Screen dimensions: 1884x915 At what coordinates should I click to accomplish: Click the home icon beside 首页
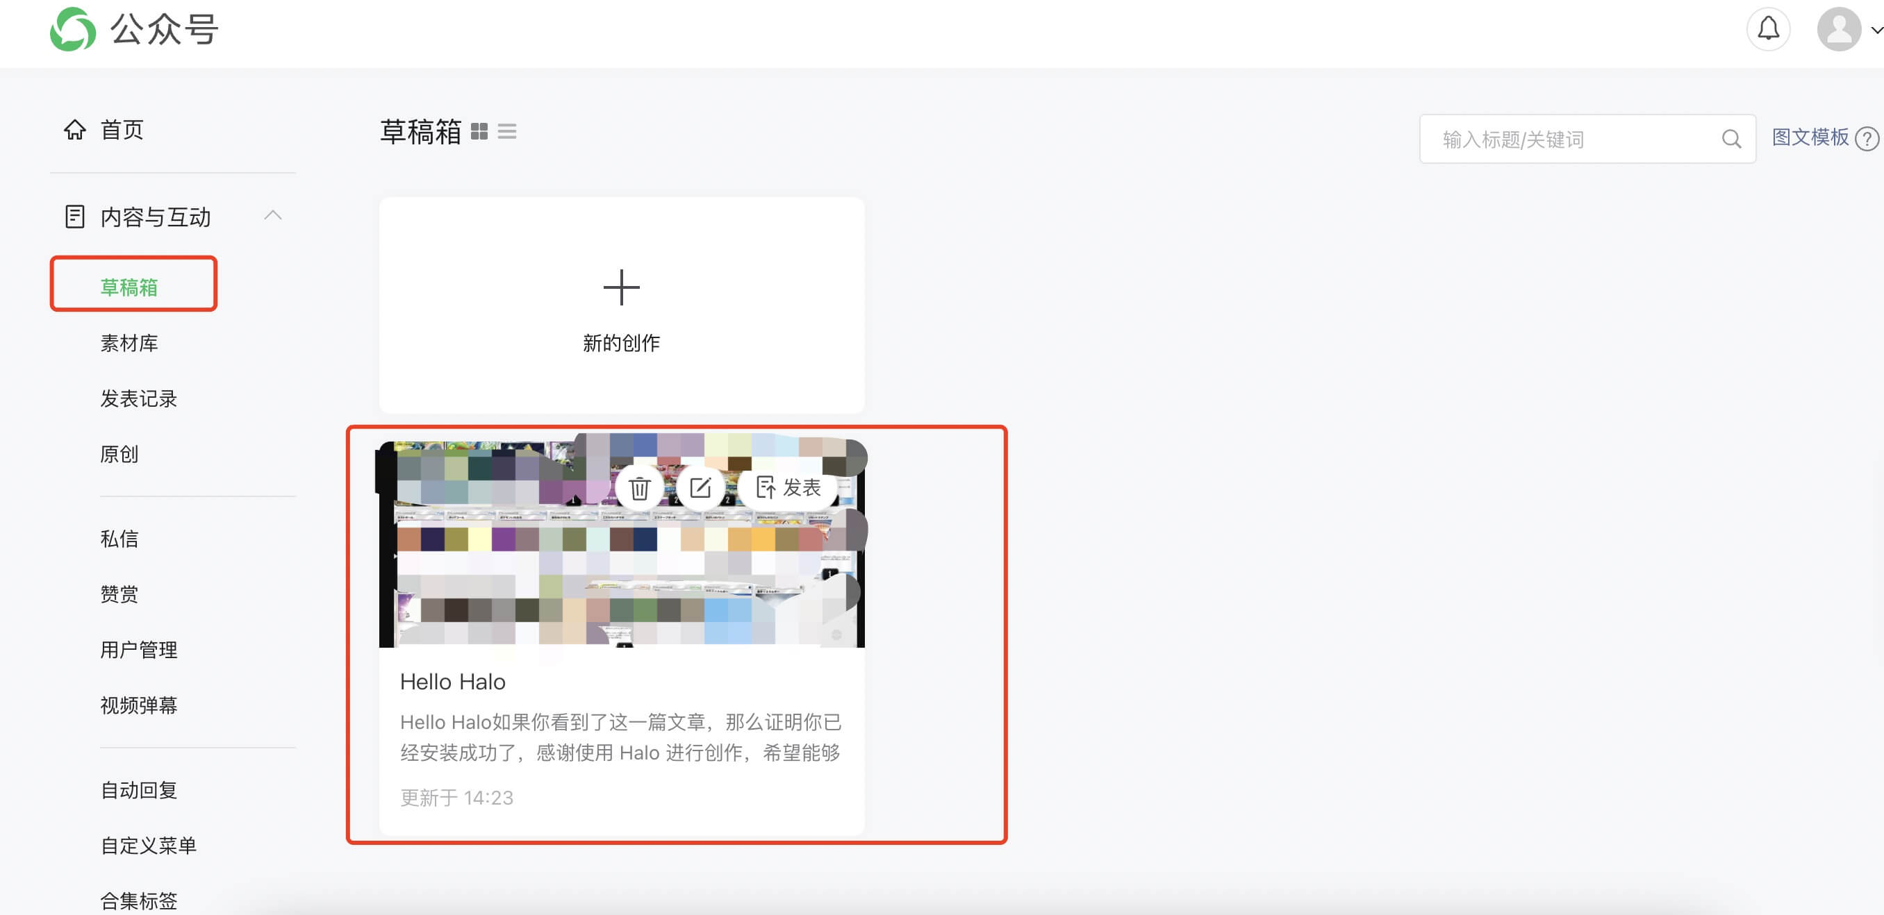[74, 129]
